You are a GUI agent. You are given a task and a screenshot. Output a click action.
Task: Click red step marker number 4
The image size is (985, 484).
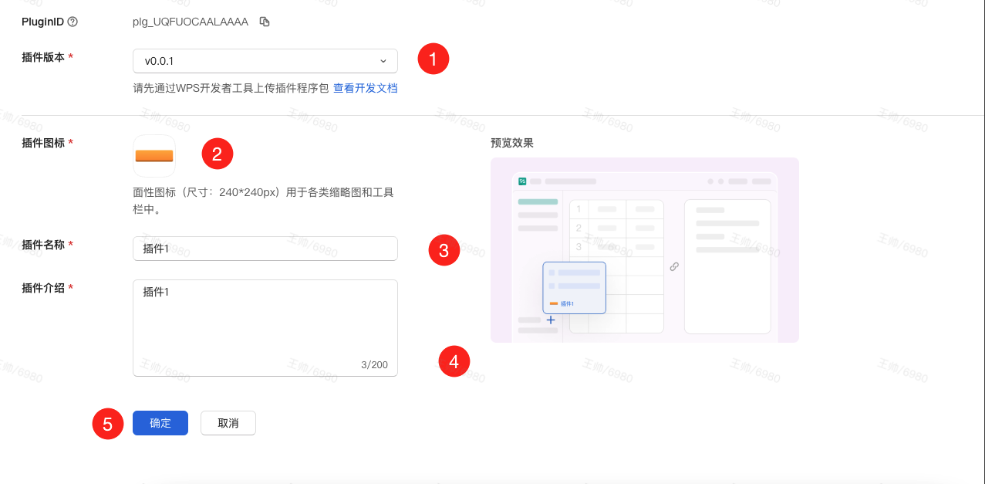click(454, 361)
